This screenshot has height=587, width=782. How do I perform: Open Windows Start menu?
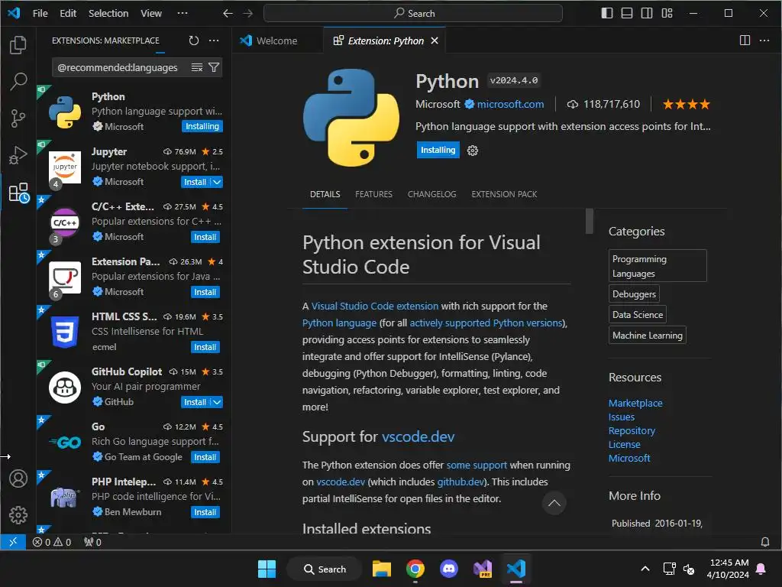click(267, 569)
